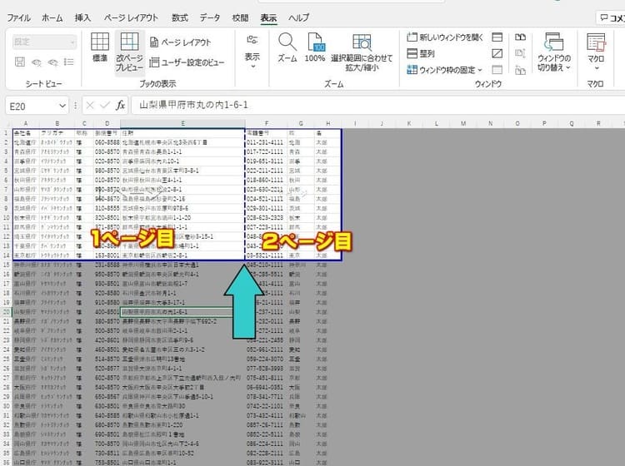Viewport: 625px width, 466px height.
Task: Click cell D14 with 163-8001
Action: pyautogui.click(x=107, y=255)
